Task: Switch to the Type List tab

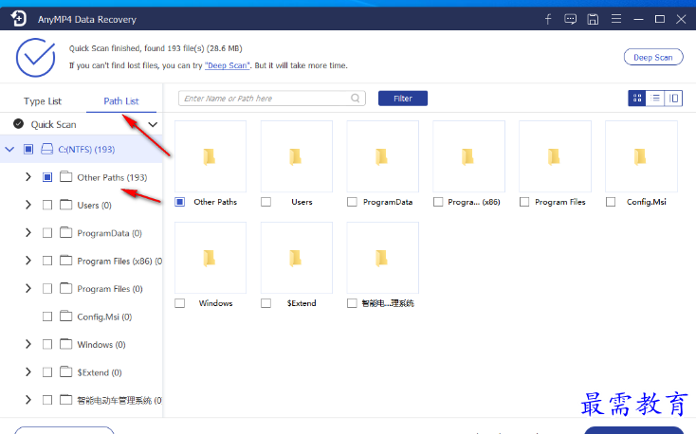Action: [x=43, y=101]
